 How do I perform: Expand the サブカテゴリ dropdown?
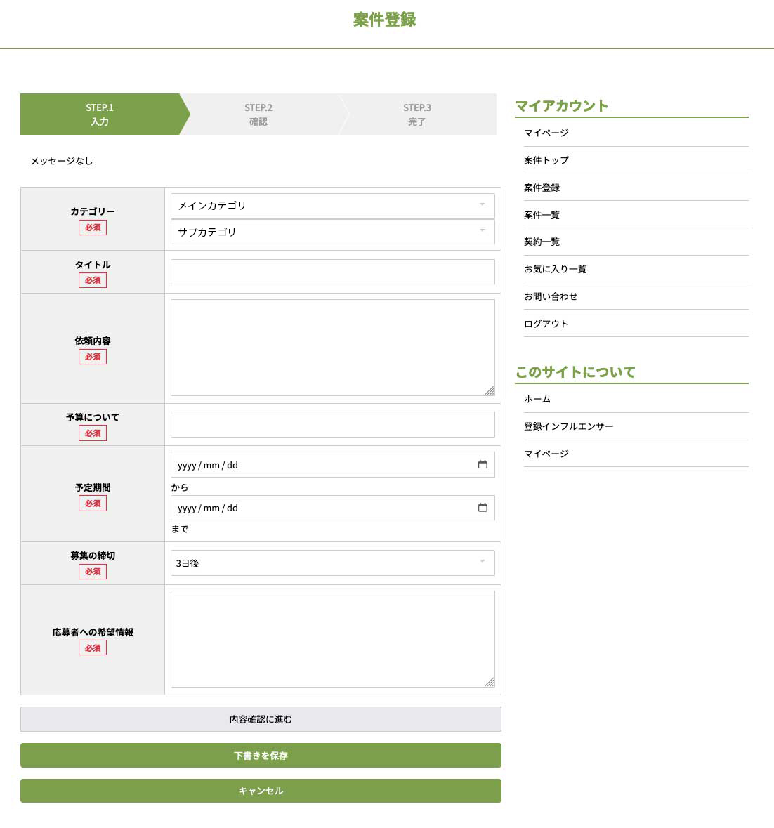[x=332, y=232]
